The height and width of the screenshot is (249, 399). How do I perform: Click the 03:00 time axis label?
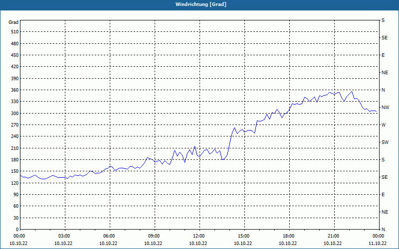(65, 236)
